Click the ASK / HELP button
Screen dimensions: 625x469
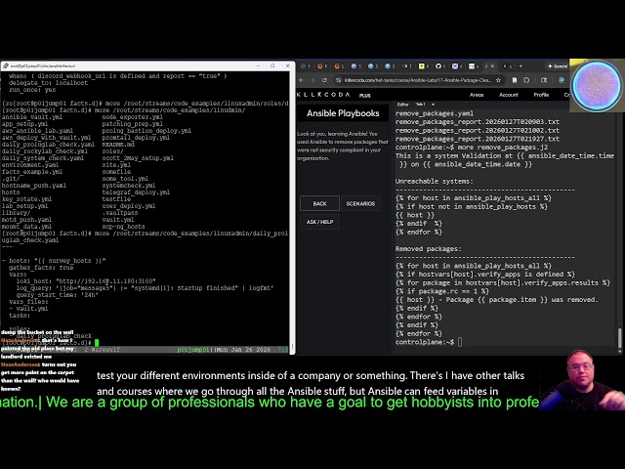(x=319, y=222)
